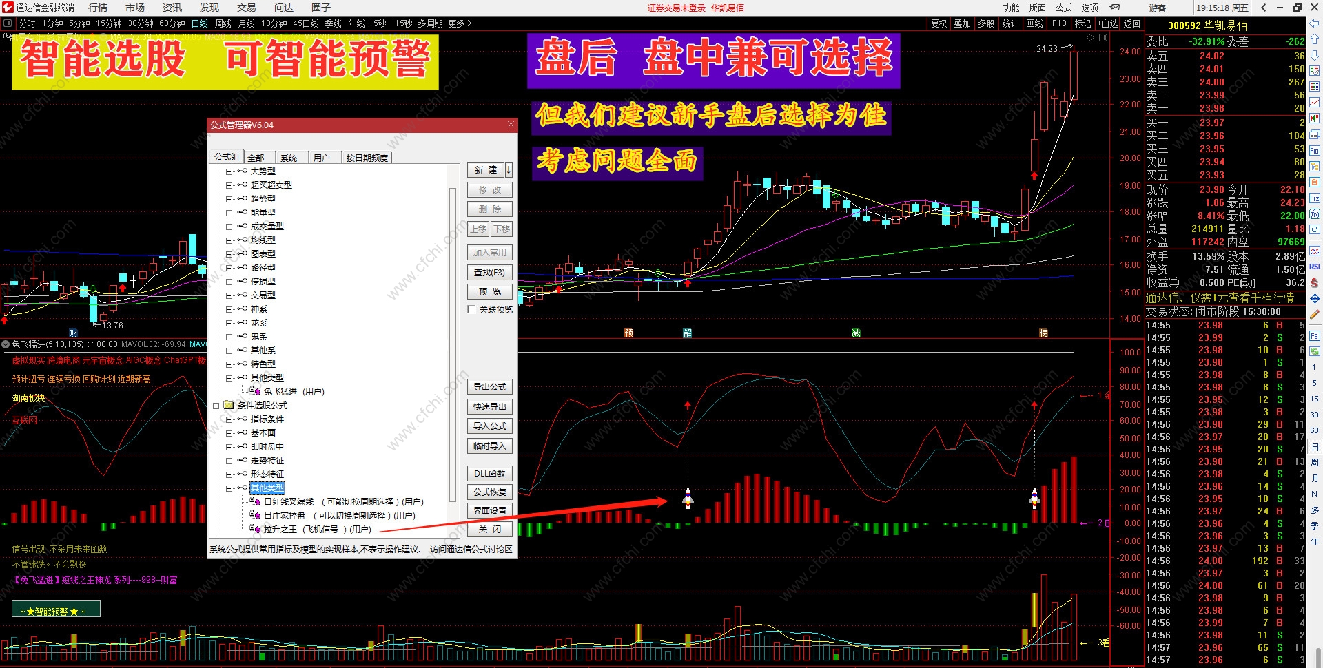Click the orange document icon in sidebar

[1315, 182]
